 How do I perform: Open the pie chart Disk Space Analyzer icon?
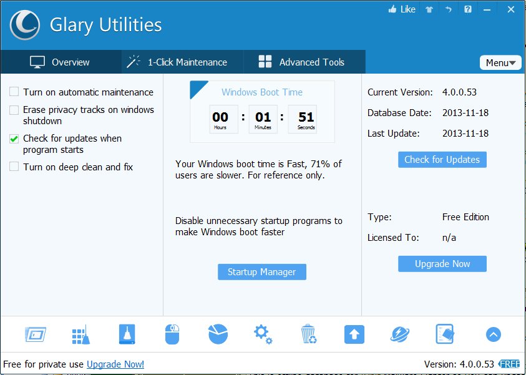tap(218, 334)
